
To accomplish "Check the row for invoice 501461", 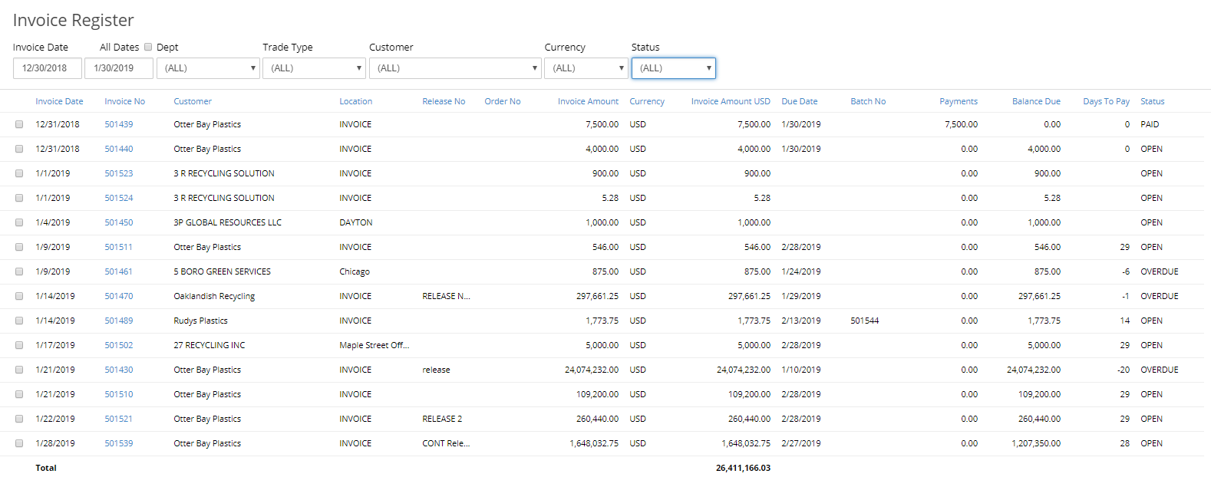I will coord(19,271).
